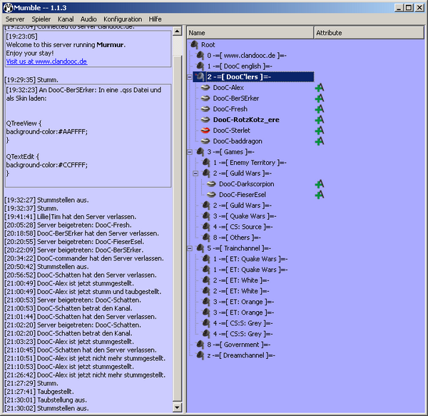This screenshot has width=428, height=416.
Task: Select user DooC-Darkscorpion
Action: point(247,184)
